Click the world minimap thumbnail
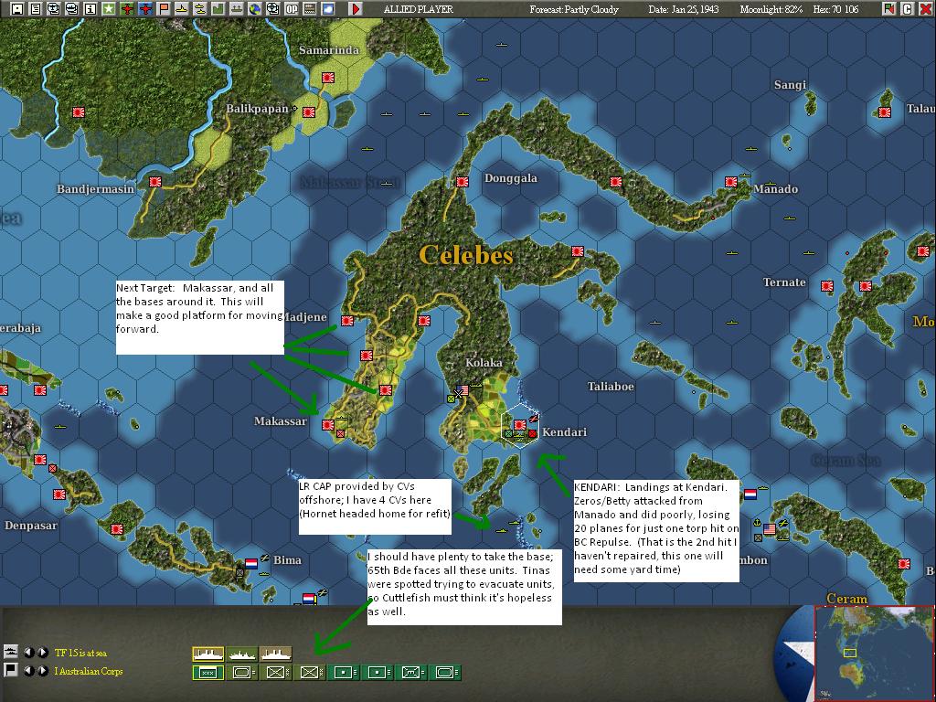 [x=875, y=653]
